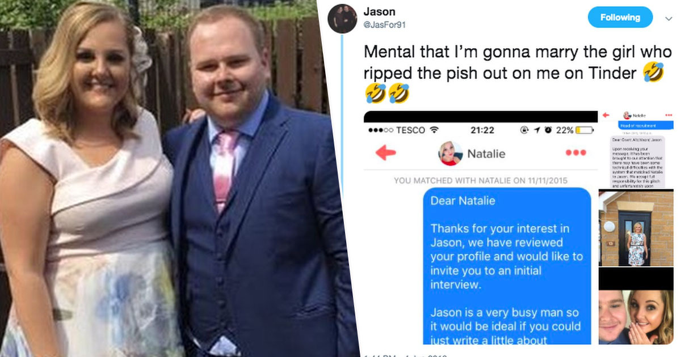Viewport: 681px width, 357px height.
Task: Click the rotation lock status icon
Action: click(x=524, y=130)
